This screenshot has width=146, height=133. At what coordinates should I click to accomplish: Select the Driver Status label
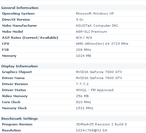pos(14,90)
